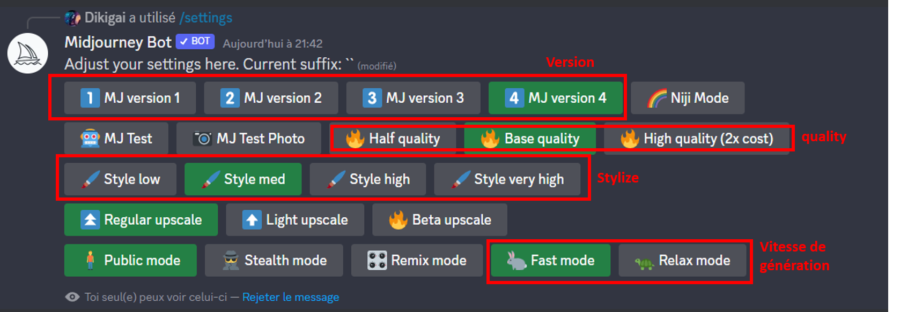Switch to Relax mode
This screenshot has width=915, height=312.
tap(682, 261)
